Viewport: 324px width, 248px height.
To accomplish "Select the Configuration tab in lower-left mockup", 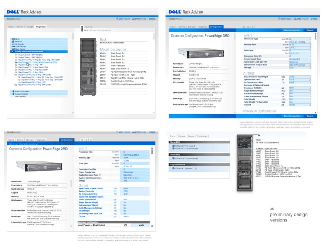I will pyautogui.click(x=67, y=140).
